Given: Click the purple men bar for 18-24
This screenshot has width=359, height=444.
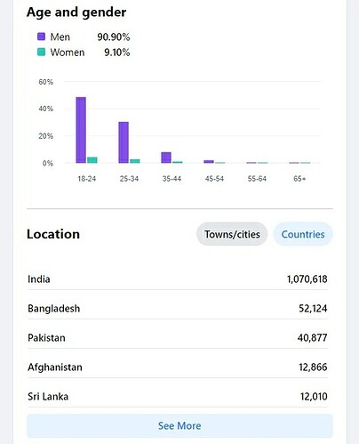Looking at the screenshot, I should point(81,130).
